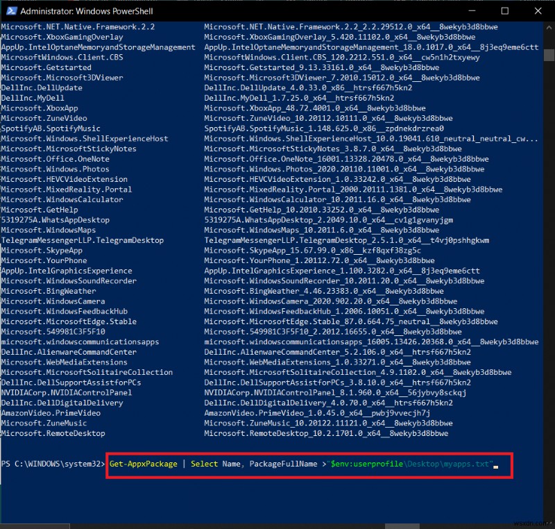This screenshot has width=555, height=529.
Task: Click 'Microsoft.ZuneMusic' name entry
Action: coord(44,423)
